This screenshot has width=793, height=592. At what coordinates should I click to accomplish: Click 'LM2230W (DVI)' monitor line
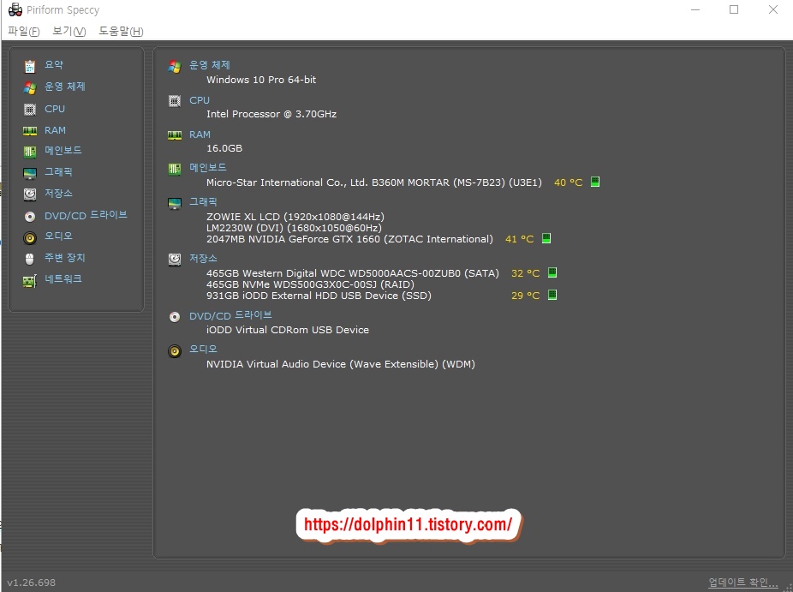(294, 228)
